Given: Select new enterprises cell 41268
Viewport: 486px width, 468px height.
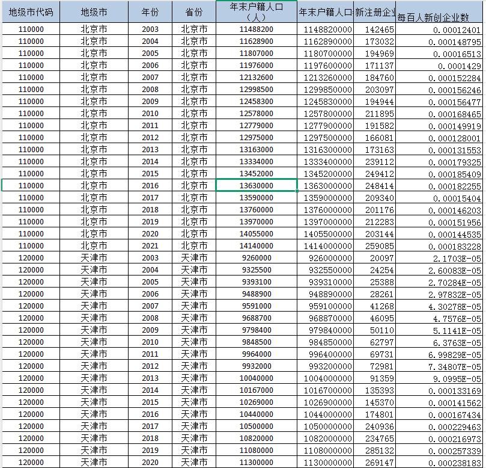Looking at the screenshot, I should (x=375, y=306).
